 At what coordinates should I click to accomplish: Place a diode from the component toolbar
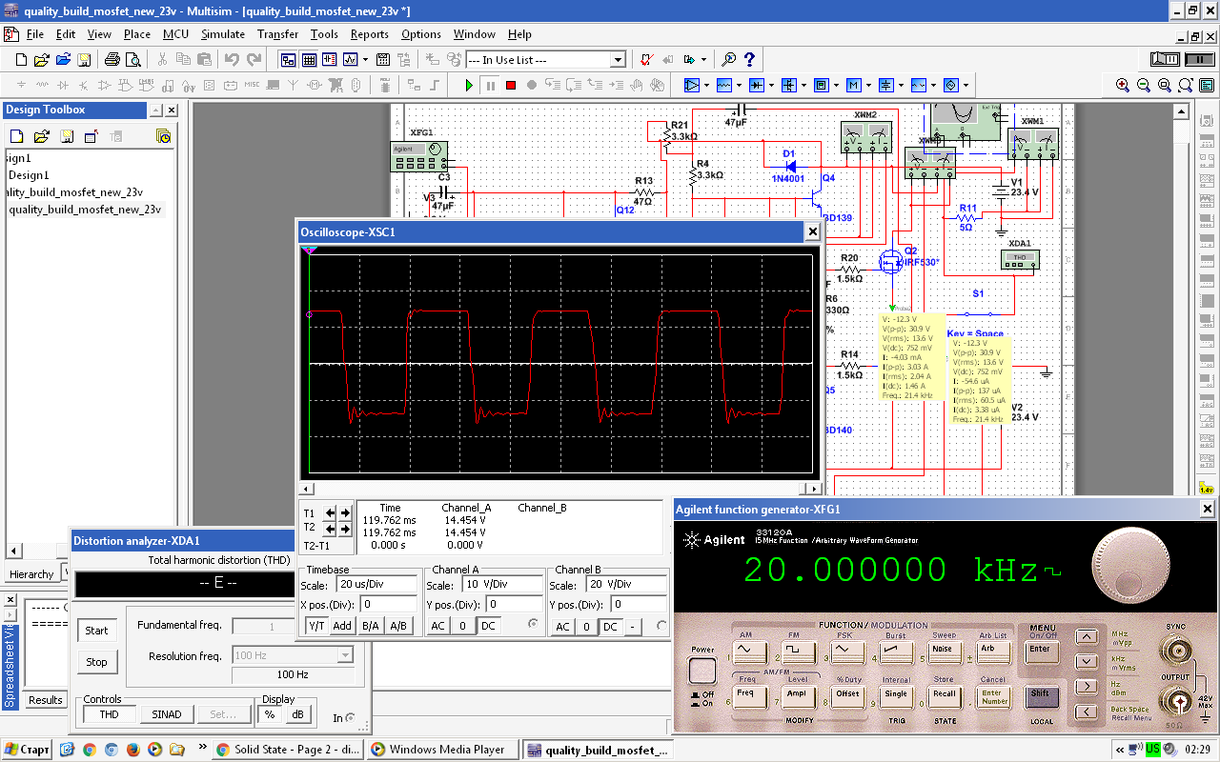(62, 84)
